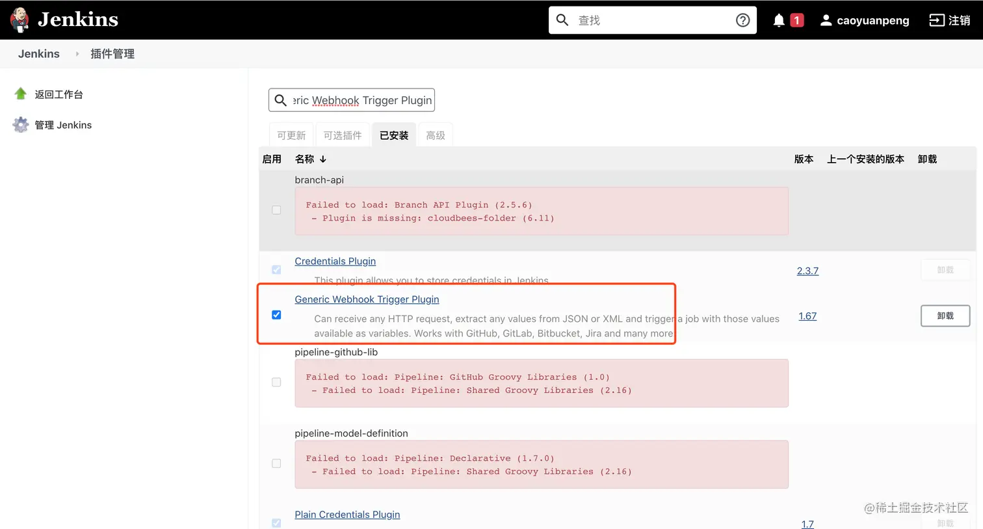The width and height of the screenshot is (983, 529).
Task: Open Generic Webhook Trigger Plugin link
Action: coord(367,299)
